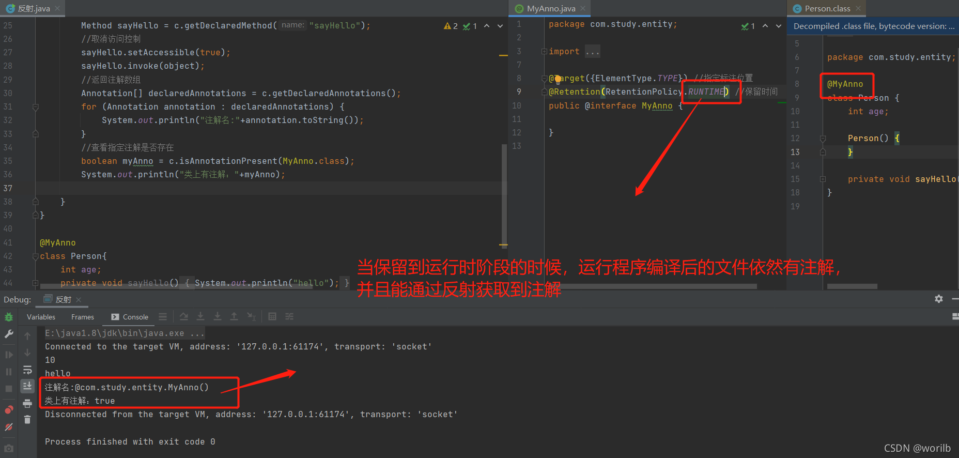
Task: Click the intention lightbulb at line 8
Action: (558, 79)
